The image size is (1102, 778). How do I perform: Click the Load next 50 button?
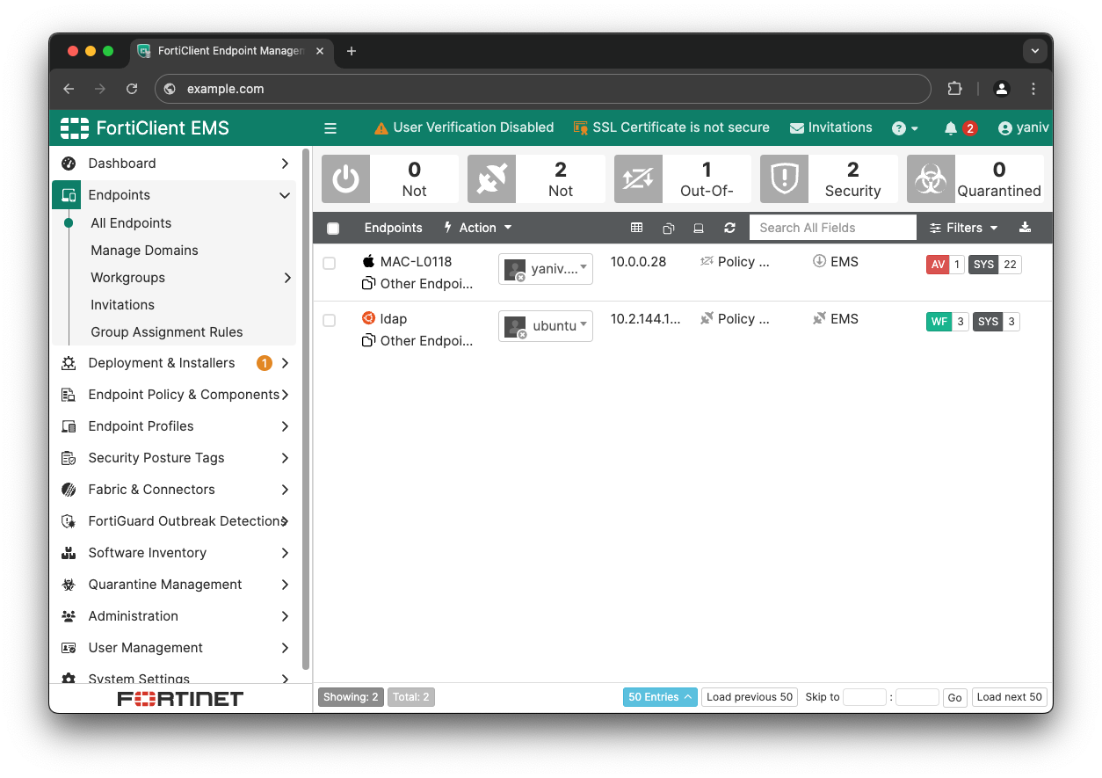pos(1009,696)
